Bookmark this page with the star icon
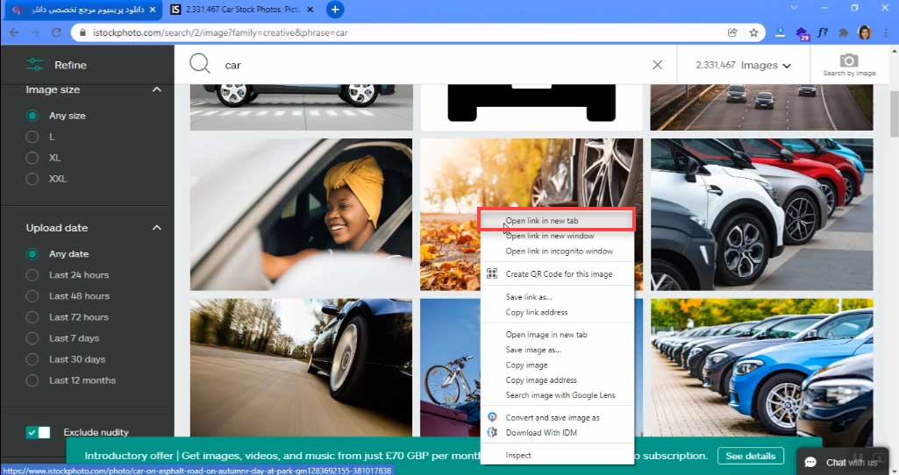 (753, 32)
